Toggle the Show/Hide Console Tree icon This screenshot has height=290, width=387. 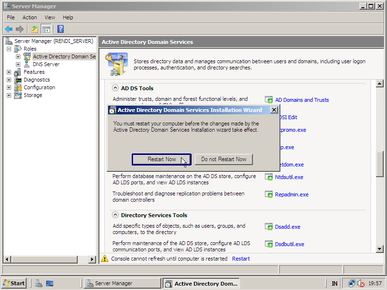pos(46,29)
